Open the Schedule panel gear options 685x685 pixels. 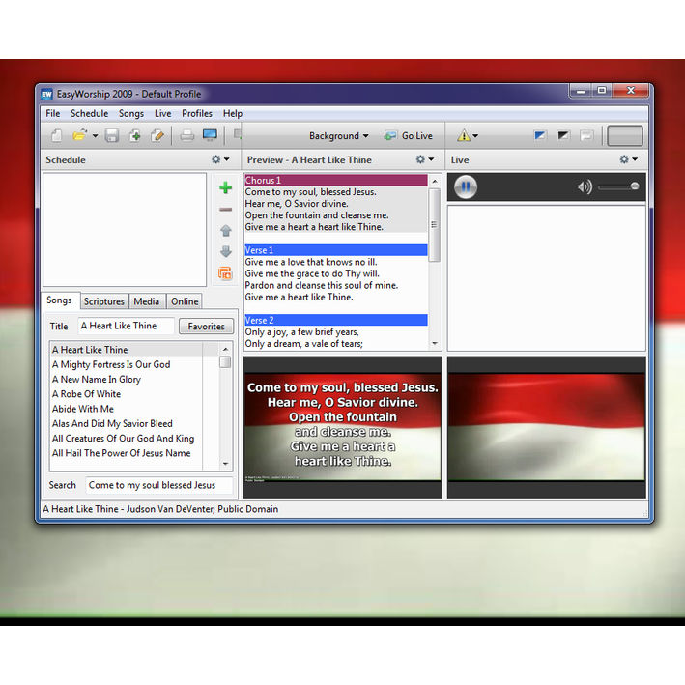220,159
